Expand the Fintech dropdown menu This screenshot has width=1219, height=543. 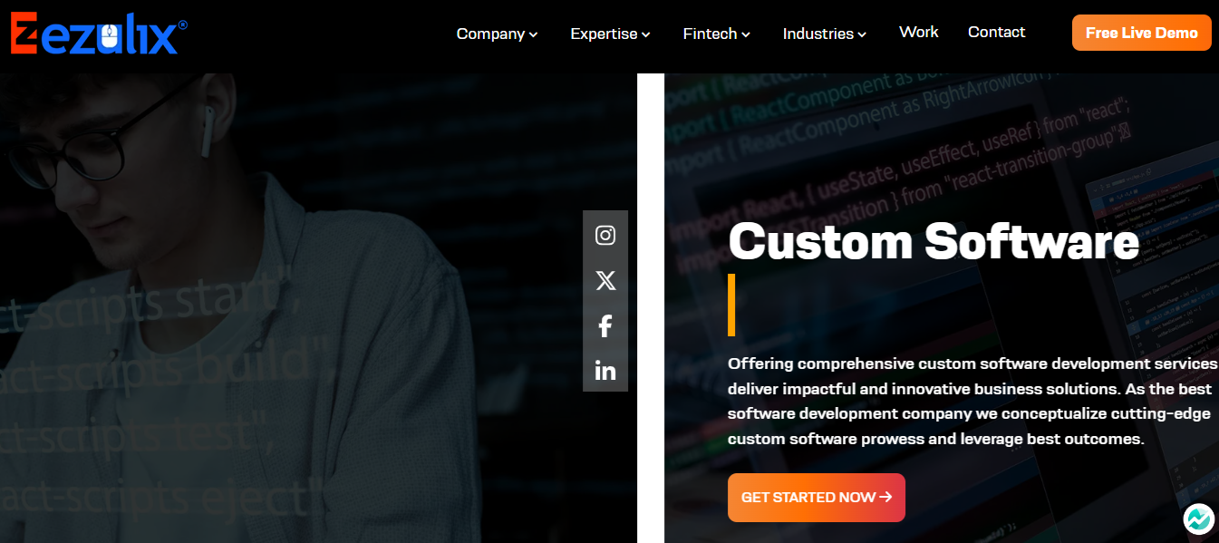[716, 34]
